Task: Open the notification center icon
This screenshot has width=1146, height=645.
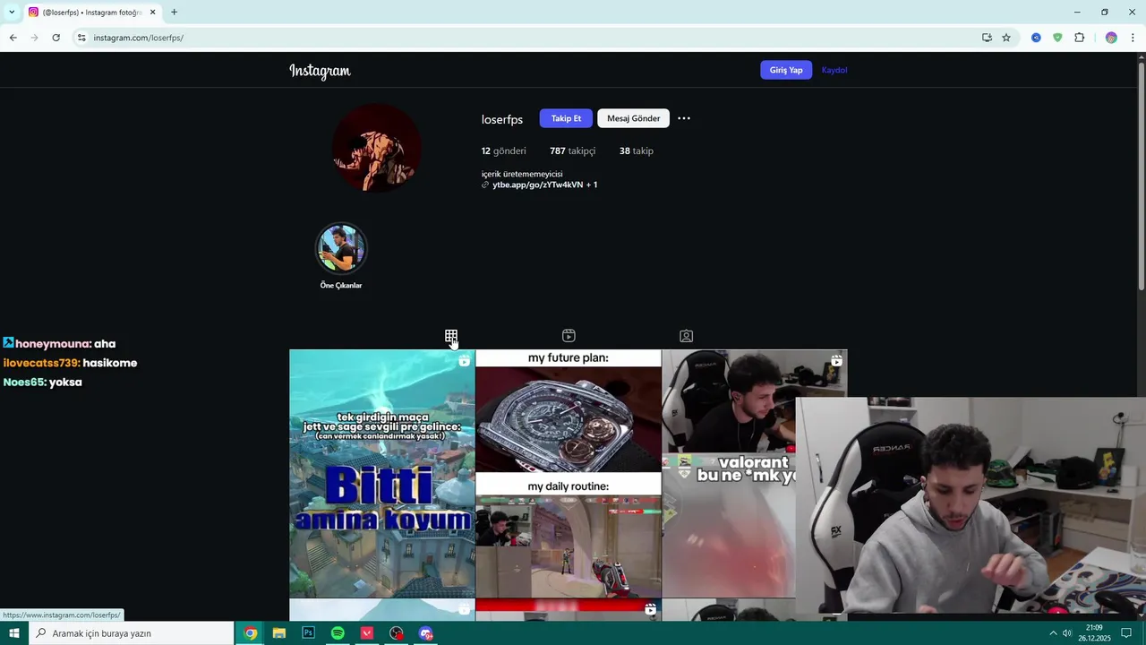Action: click(x=1126, y=633)
